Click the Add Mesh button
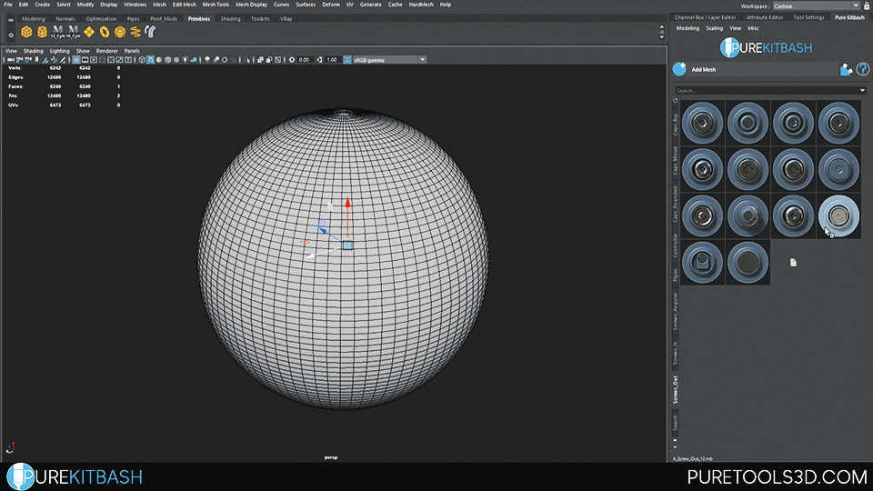 click(703, 69)
